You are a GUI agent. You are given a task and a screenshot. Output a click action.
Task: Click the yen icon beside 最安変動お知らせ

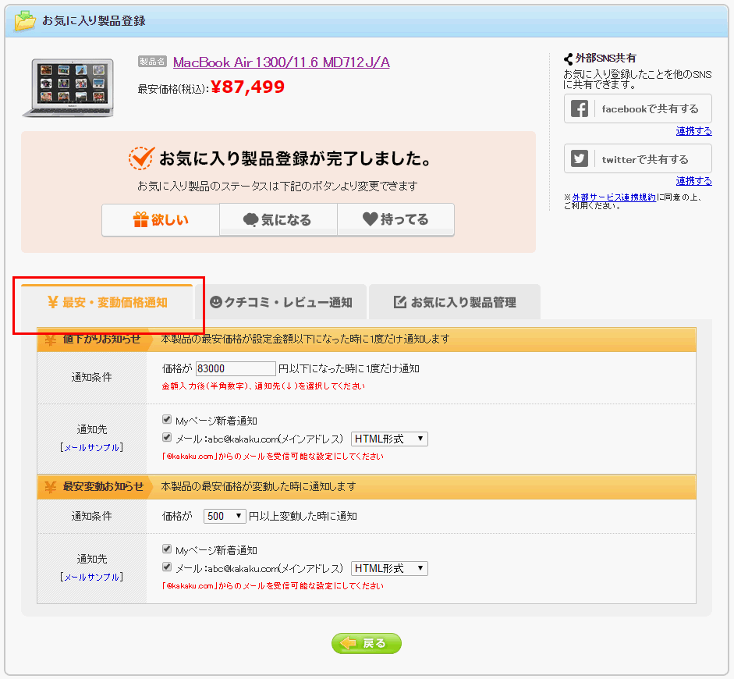[51, 487]
